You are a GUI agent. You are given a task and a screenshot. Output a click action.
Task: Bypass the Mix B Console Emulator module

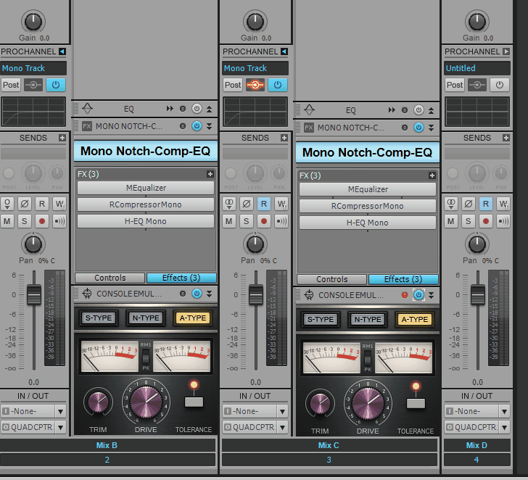(x=196, y=294)
